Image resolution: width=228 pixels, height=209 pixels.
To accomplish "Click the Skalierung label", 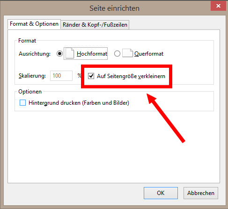I will point(32,76).
